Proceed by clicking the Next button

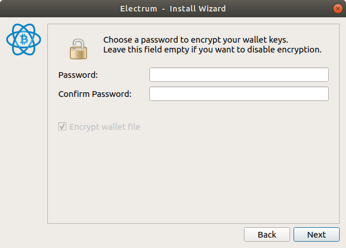pyautogui.click(x=317, y=235)
